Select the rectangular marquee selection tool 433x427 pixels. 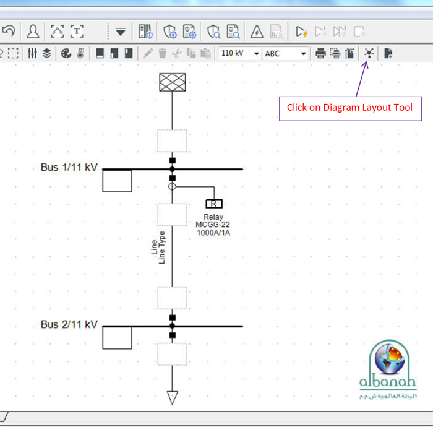[13, 54]
